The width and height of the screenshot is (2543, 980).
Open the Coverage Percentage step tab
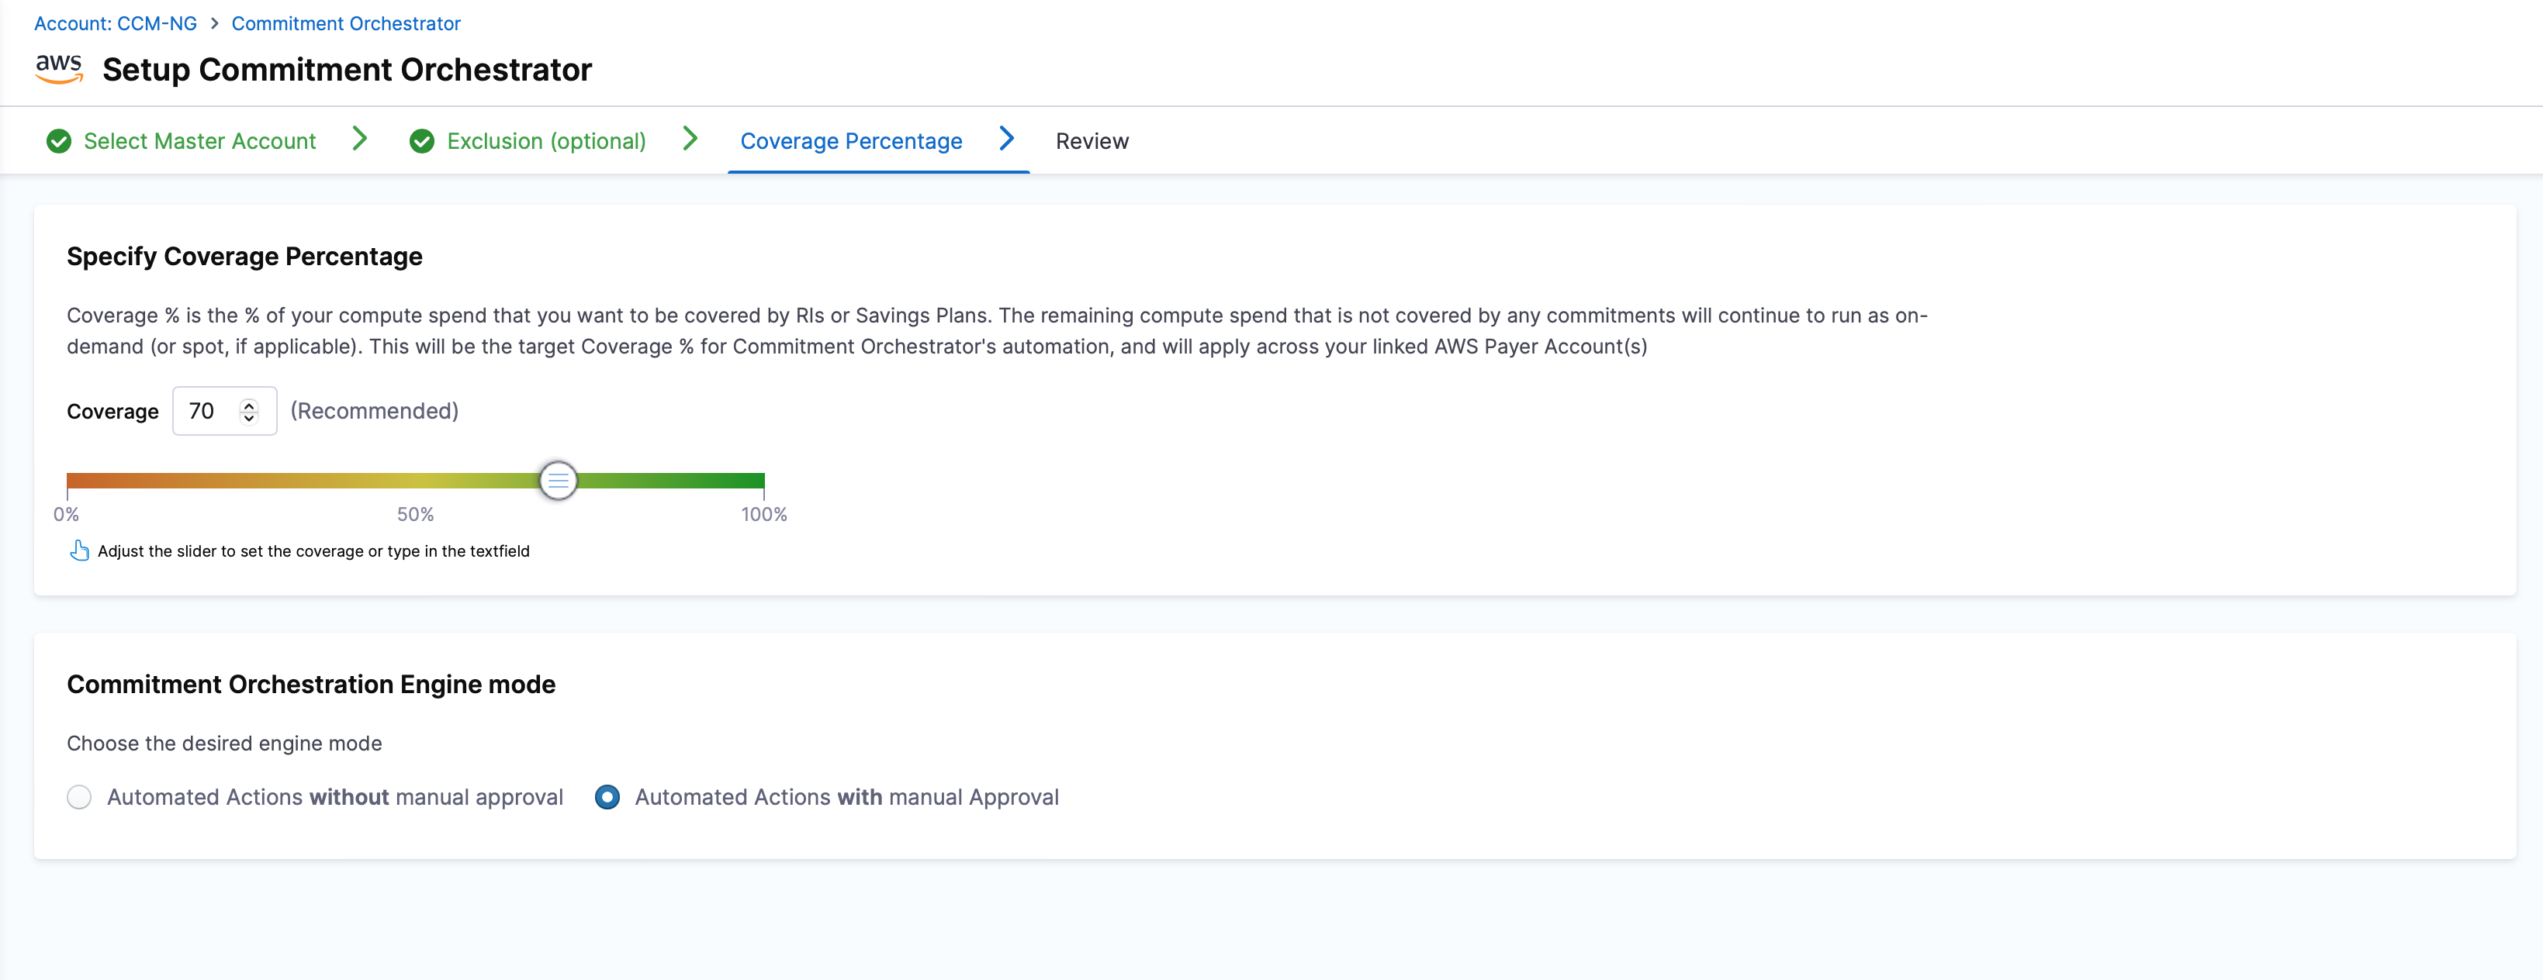pos(850,141)
